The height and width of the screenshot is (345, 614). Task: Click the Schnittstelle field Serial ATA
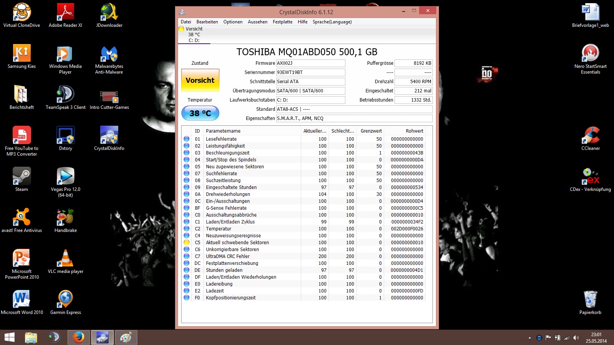[x=310, y=82]
